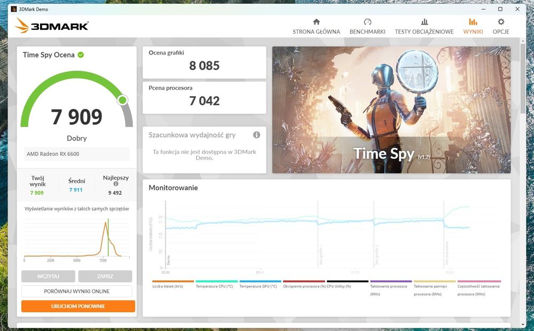Click the Test grafiki 1 marker line
This screenshot has height=331, width=534.
pos(318,234)
